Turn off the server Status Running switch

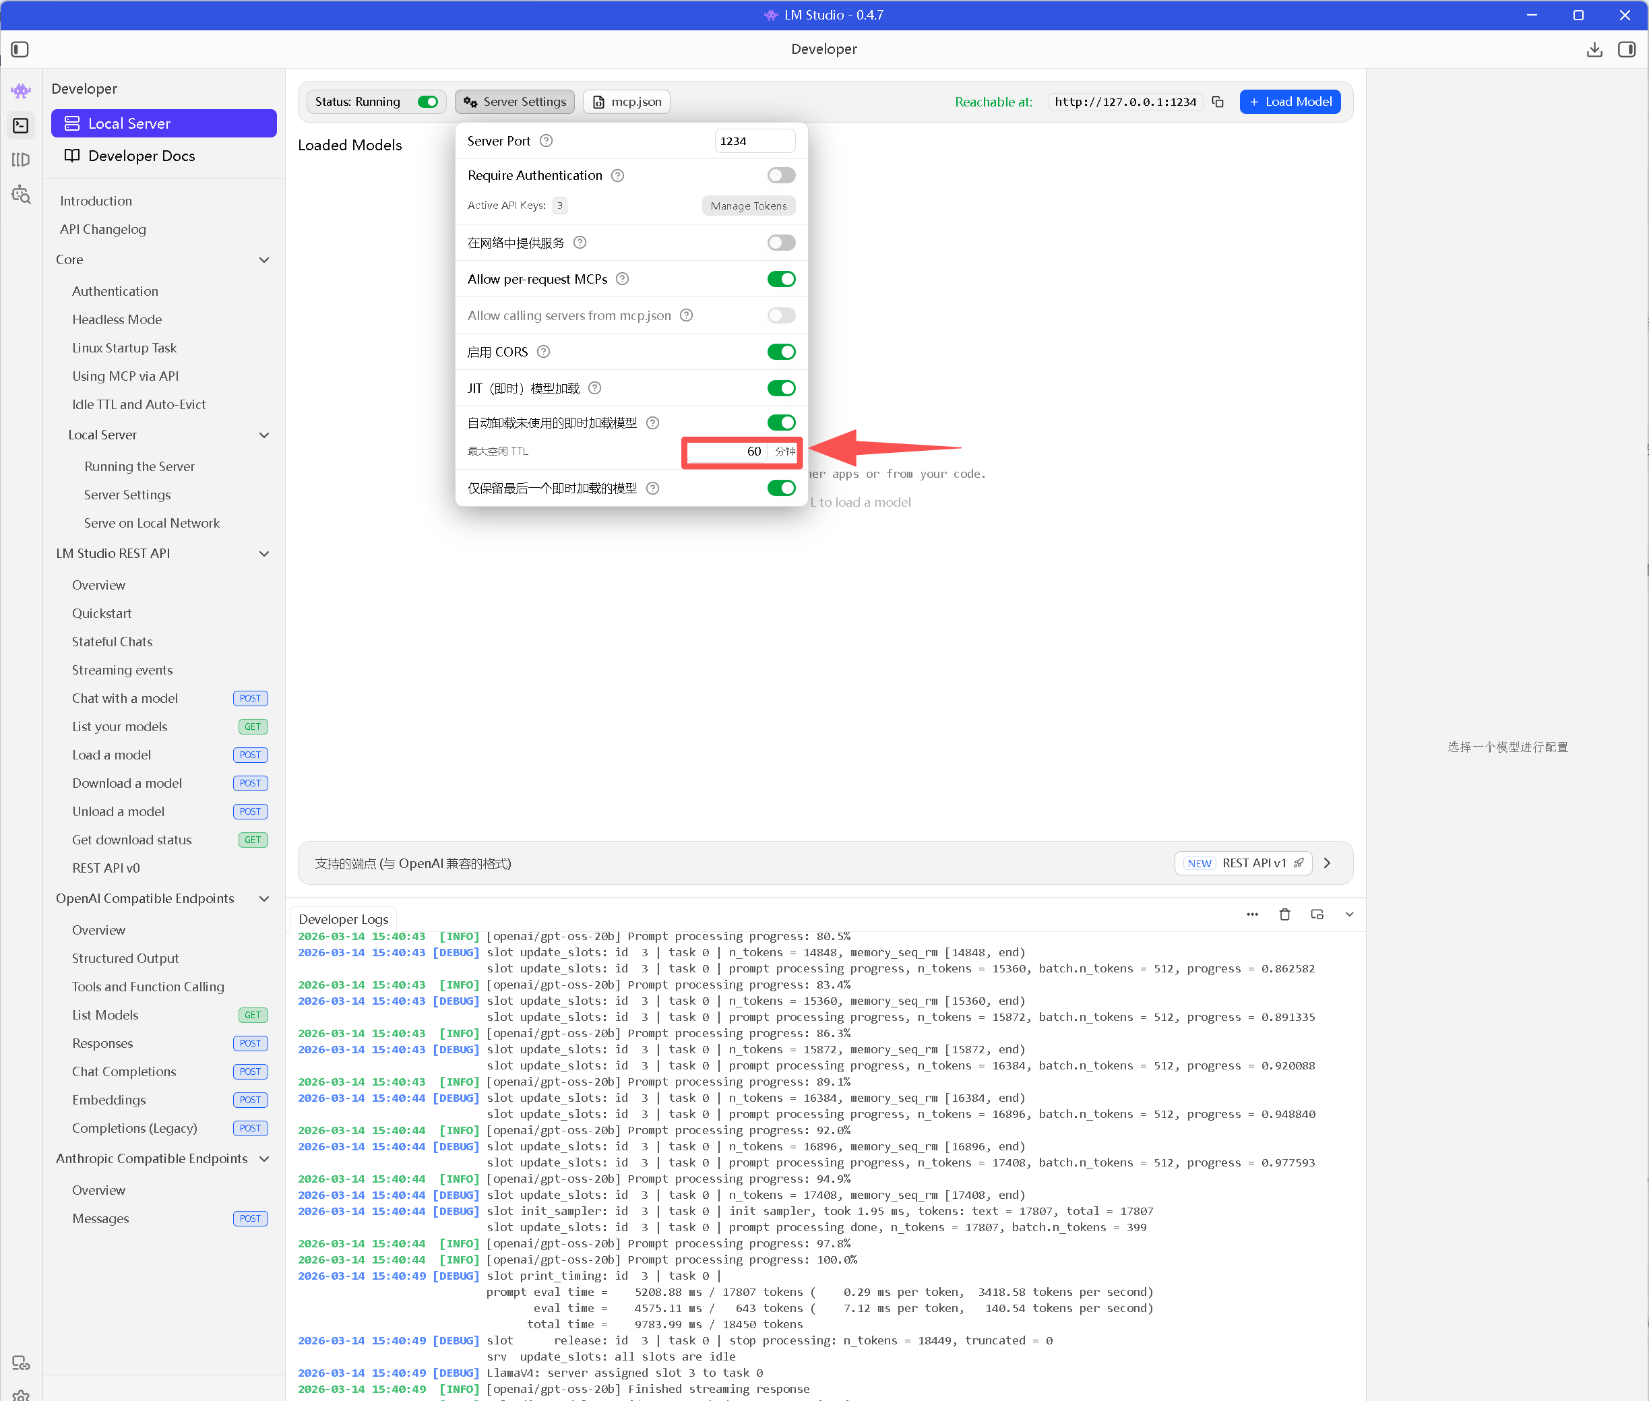click(427, 102)
